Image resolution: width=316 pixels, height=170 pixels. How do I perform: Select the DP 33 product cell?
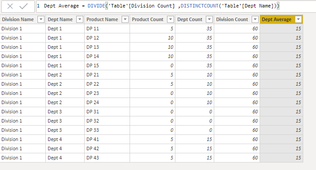[107, 130]
